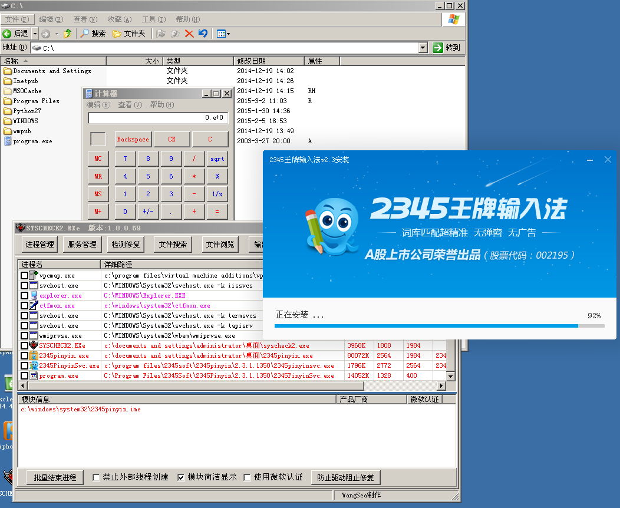Click the MC memory button in Calculator
This screenshot has width=620, height=508.
click(98, 159)
